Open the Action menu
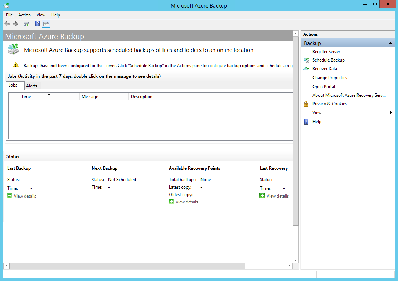The height and width of the screenshot is (281, 398). [24, 15]
